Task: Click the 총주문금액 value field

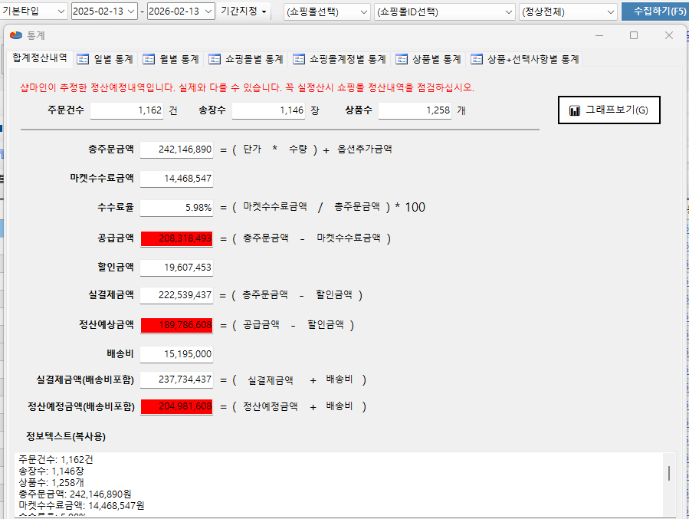Action: click(x=176, y=149)
